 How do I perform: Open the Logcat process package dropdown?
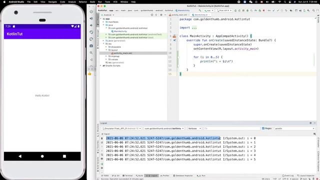coord(164,128)
